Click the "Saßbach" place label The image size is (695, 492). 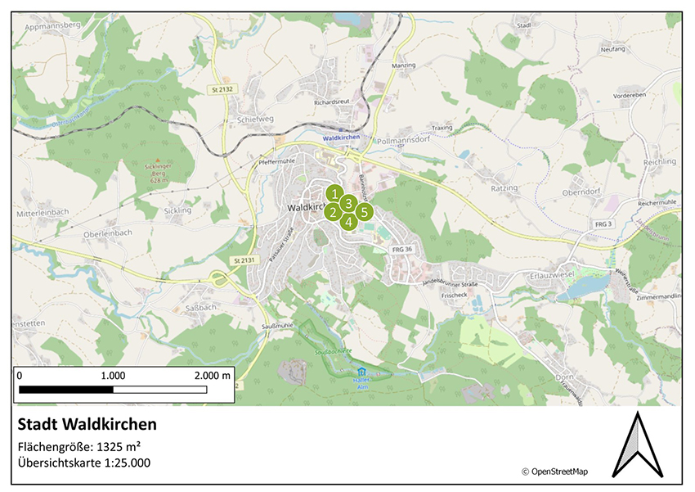click(201, 308)
